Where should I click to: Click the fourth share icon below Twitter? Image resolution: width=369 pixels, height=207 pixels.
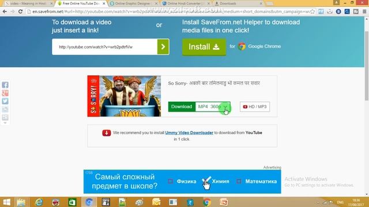coord(5,109)
